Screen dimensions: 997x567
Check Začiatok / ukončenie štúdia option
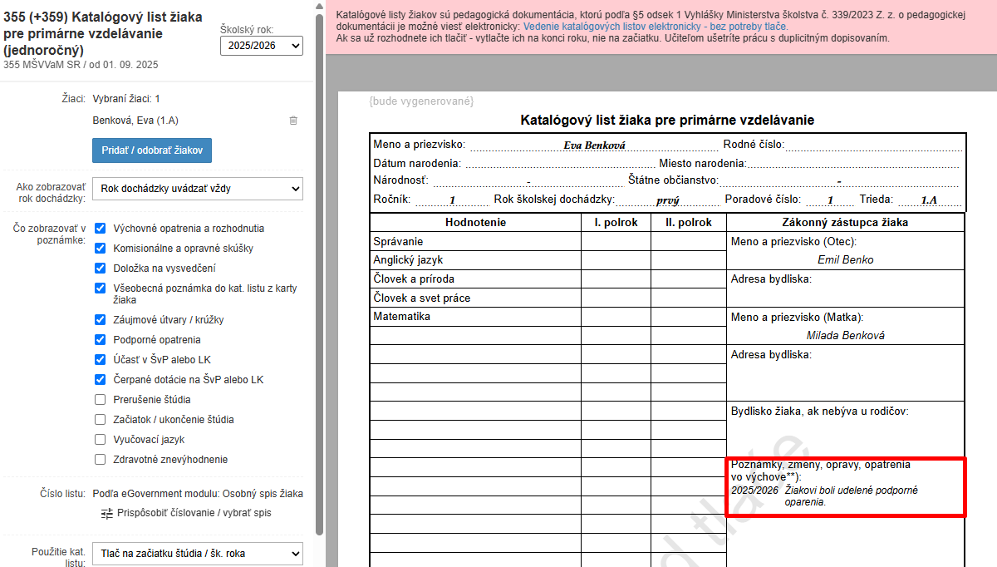pos(100,419)
